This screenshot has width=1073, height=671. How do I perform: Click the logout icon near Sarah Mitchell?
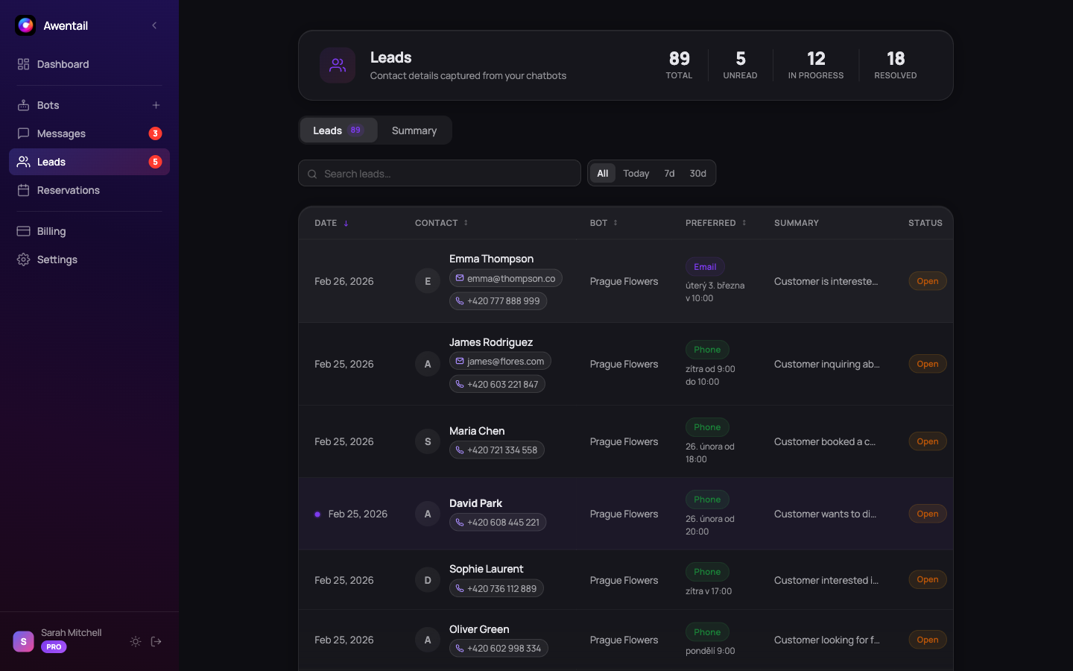tap(156, 641)
